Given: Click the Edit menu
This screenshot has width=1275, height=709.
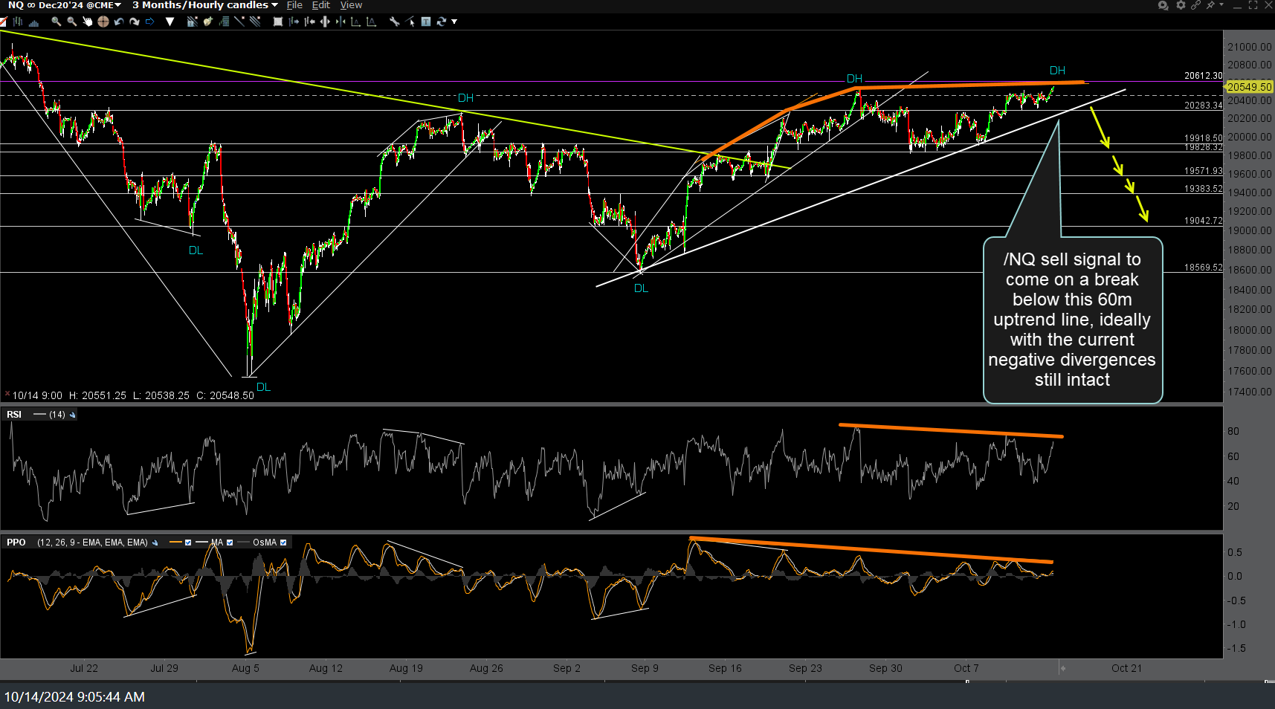Looking at the screenshot, I should (x=321, y=5).
